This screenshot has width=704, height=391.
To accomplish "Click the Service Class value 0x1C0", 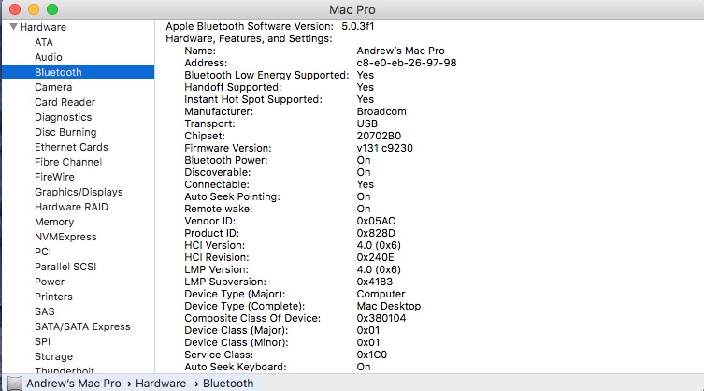I will pyautogui.click(x=372, y=355).
